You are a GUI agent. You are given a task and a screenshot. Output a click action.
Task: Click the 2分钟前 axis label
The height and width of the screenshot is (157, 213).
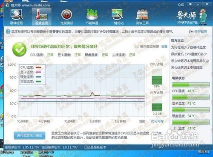coord(95,121)
